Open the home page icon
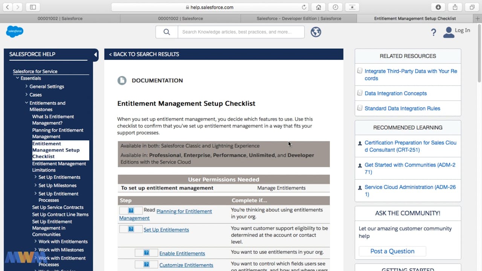The height and width of the screenshot is (271, 482). [319, 7]
